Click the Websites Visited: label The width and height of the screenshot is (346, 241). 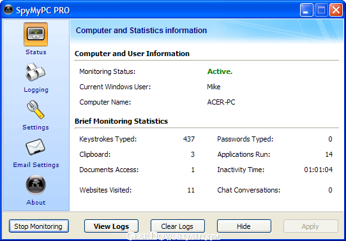click(105, 190)
